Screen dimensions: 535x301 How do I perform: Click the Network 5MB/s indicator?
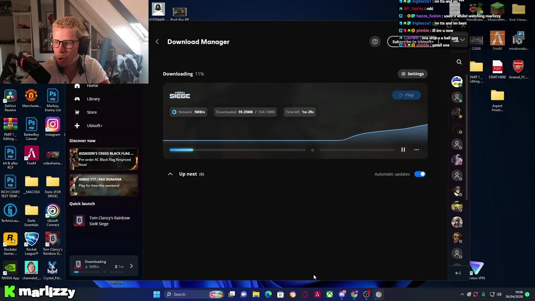188,112
